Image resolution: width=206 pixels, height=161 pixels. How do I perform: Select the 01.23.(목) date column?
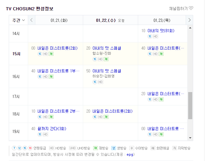tap(162, 20)
